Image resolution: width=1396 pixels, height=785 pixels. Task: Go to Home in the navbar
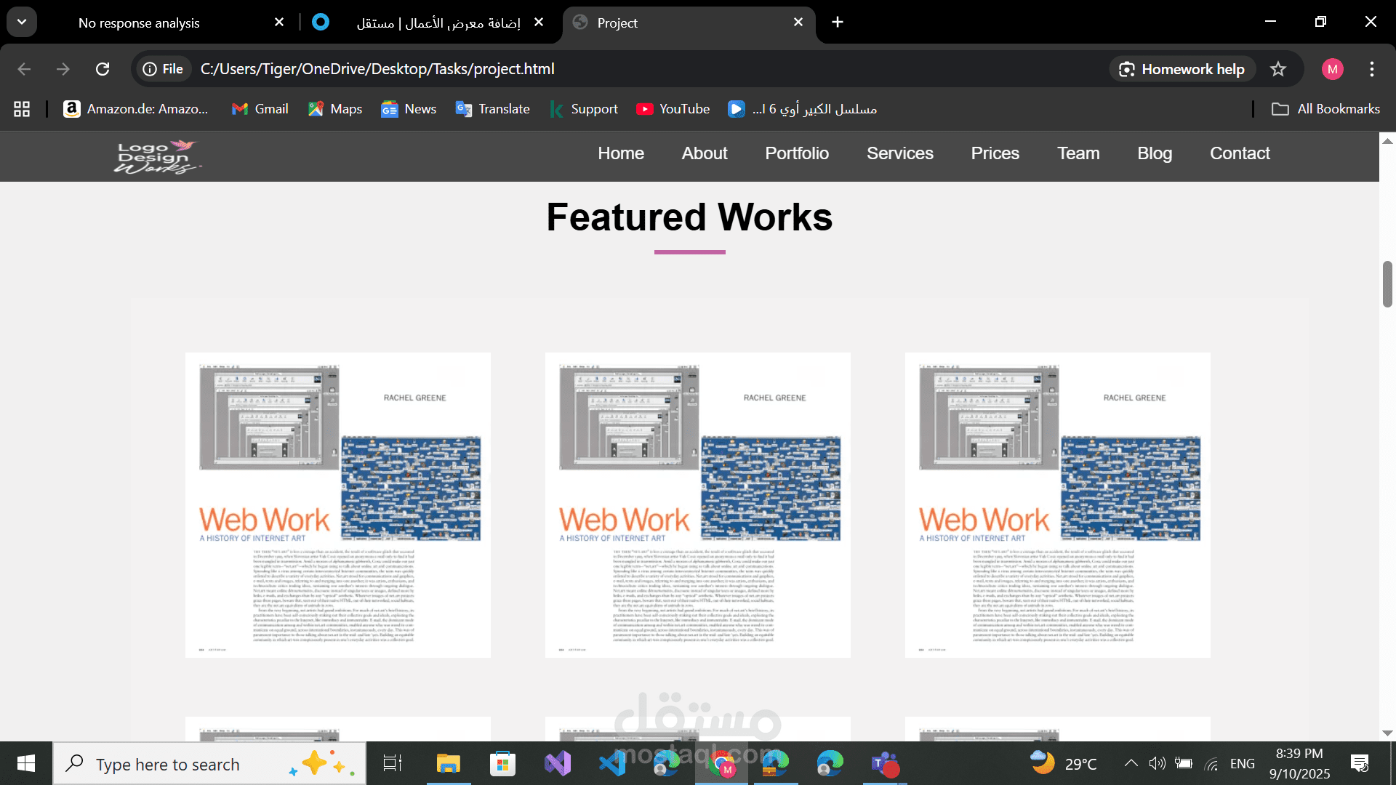click(621, 153)
